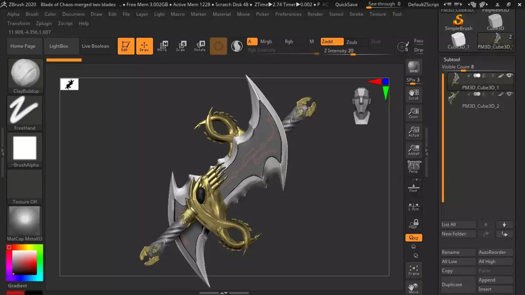Viewport: 525px width, 295px height.
Task: Click the List All button
Action: pos(458,225)
